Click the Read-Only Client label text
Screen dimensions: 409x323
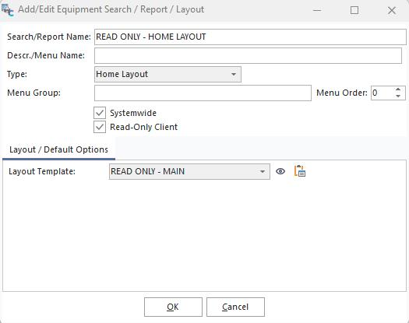tap(143, 127)
